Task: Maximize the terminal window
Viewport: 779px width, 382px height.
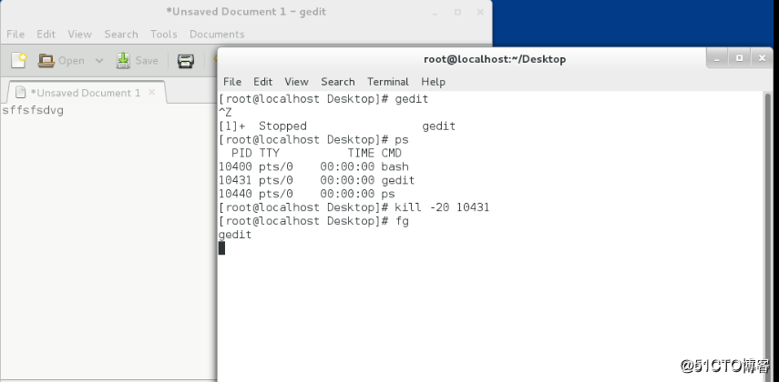Action: 739,58
